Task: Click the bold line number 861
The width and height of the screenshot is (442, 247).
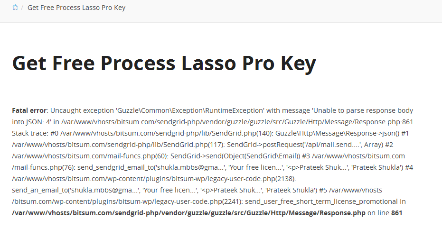Action: [396, 213]
